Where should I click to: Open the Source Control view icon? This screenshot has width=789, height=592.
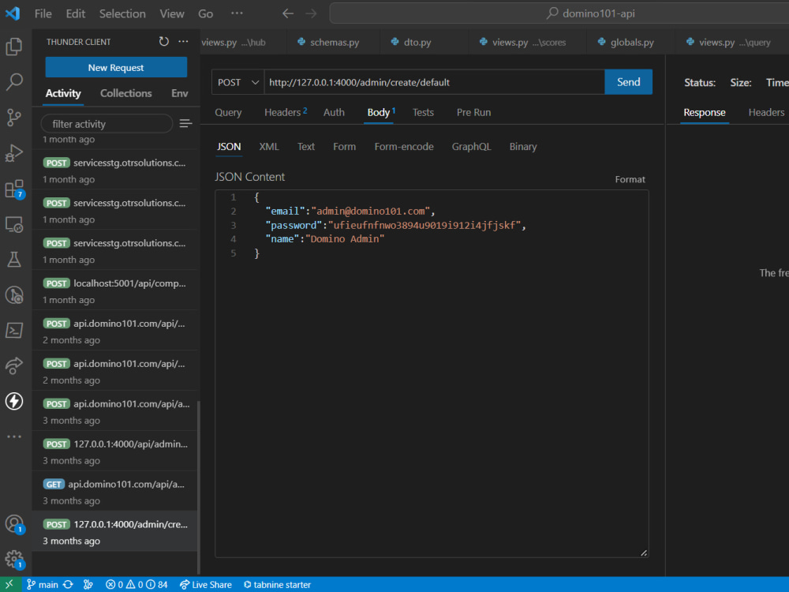point(14,118)
